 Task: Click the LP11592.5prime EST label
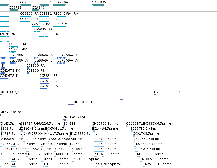click(x=38, y=149)
